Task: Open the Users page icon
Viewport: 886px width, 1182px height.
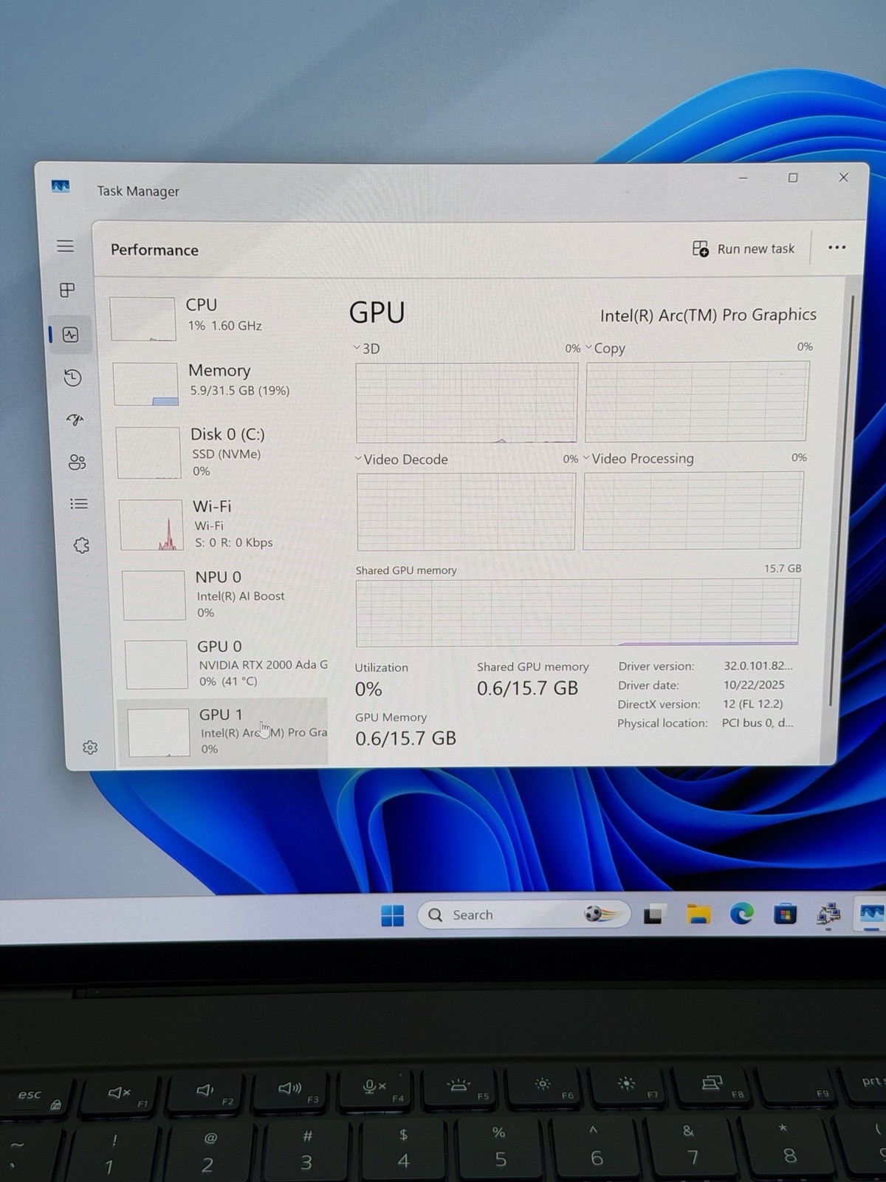Action: [77, 462]
